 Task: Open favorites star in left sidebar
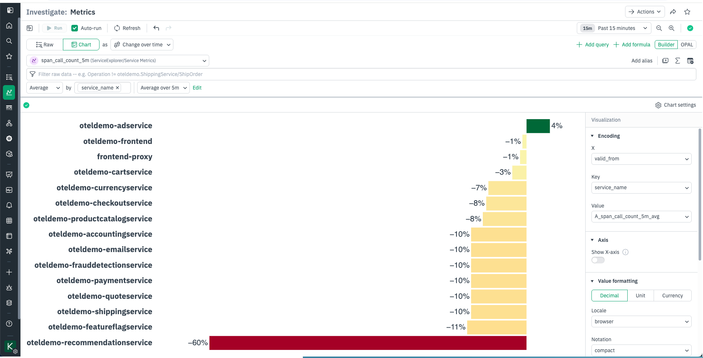click(9, 56)
